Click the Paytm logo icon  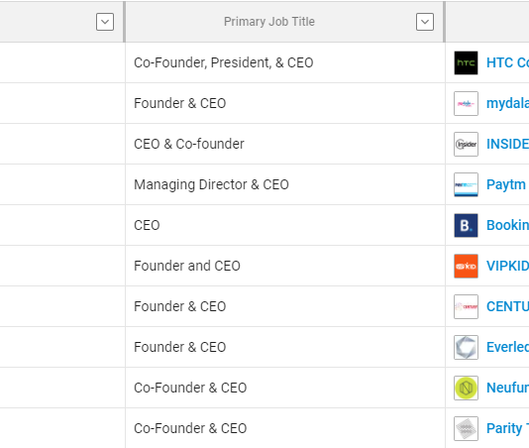pos(466,184)
